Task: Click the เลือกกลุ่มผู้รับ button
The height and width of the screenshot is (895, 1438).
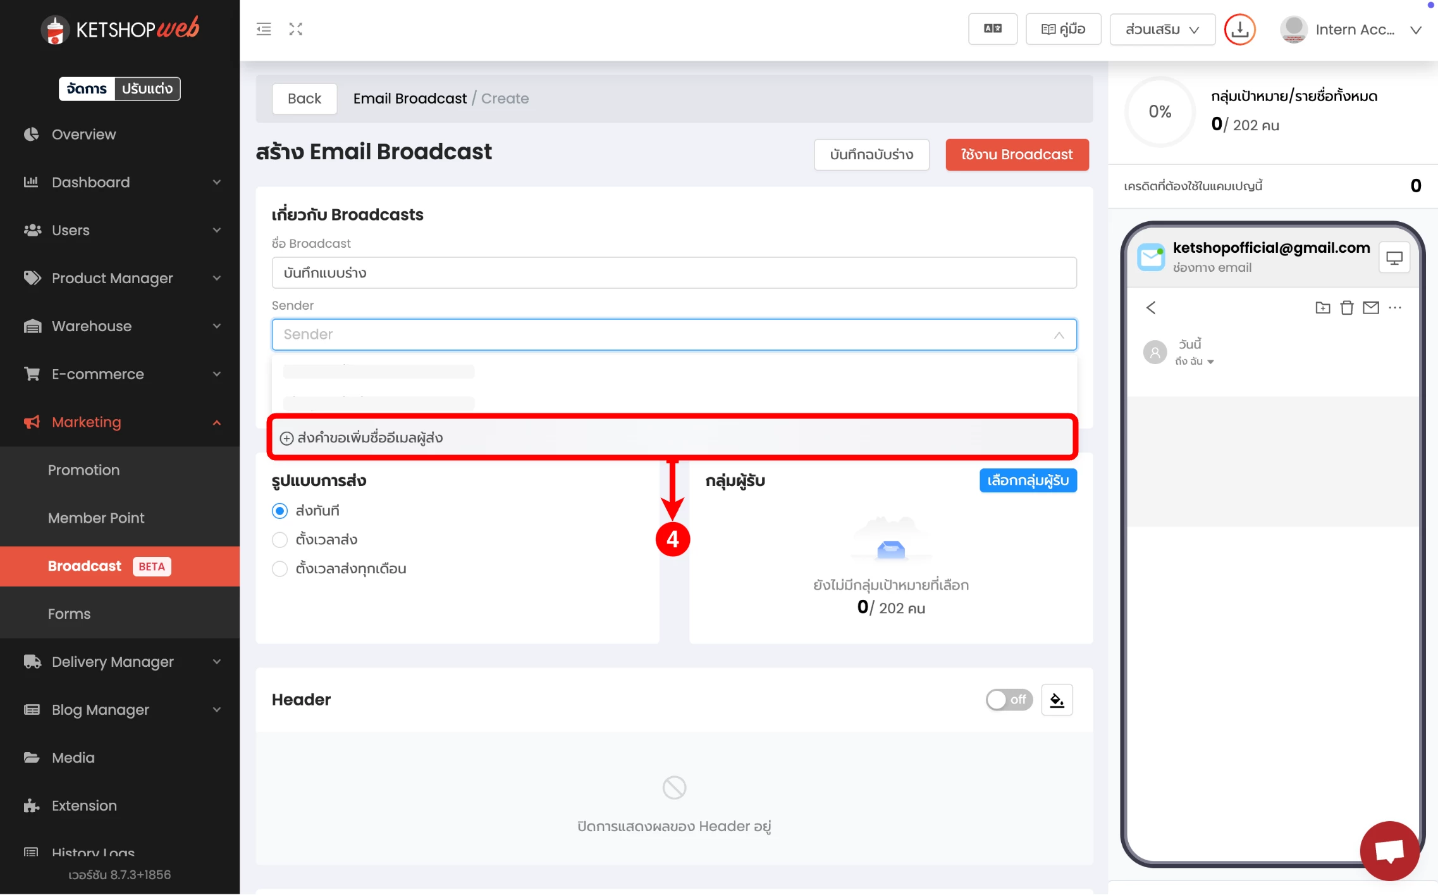Action: point(1028,480)
